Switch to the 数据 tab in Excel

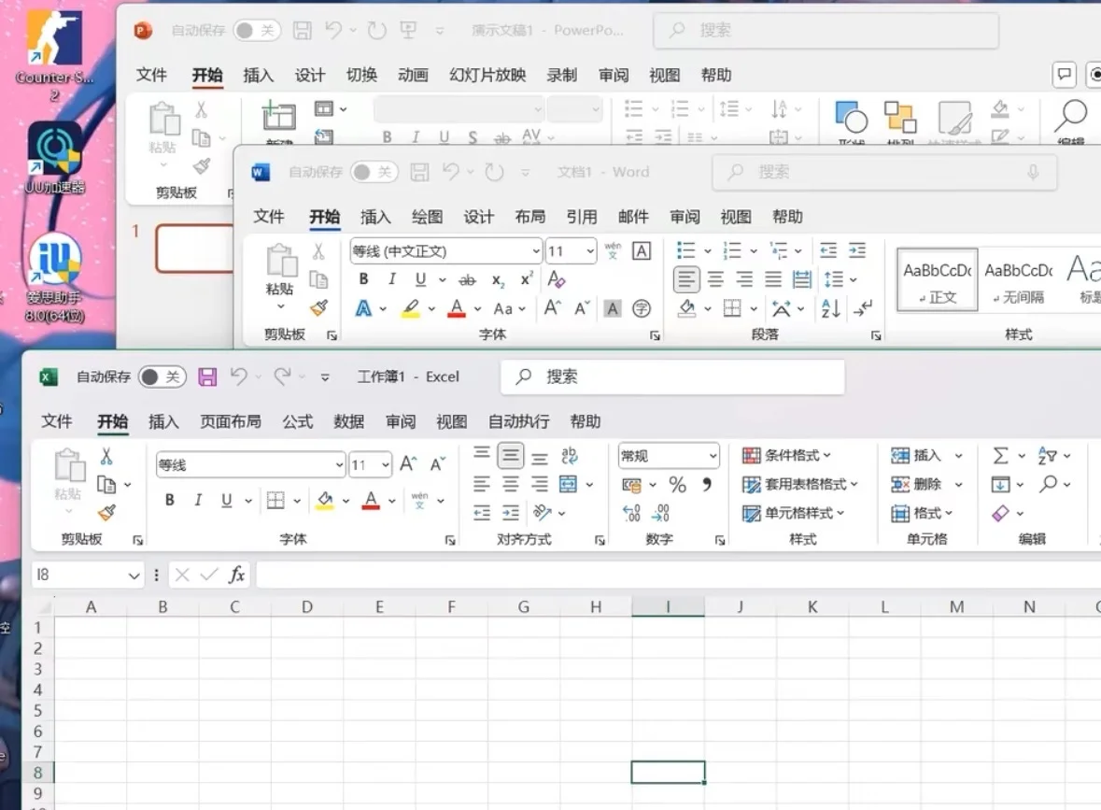[x=347, y=421]
